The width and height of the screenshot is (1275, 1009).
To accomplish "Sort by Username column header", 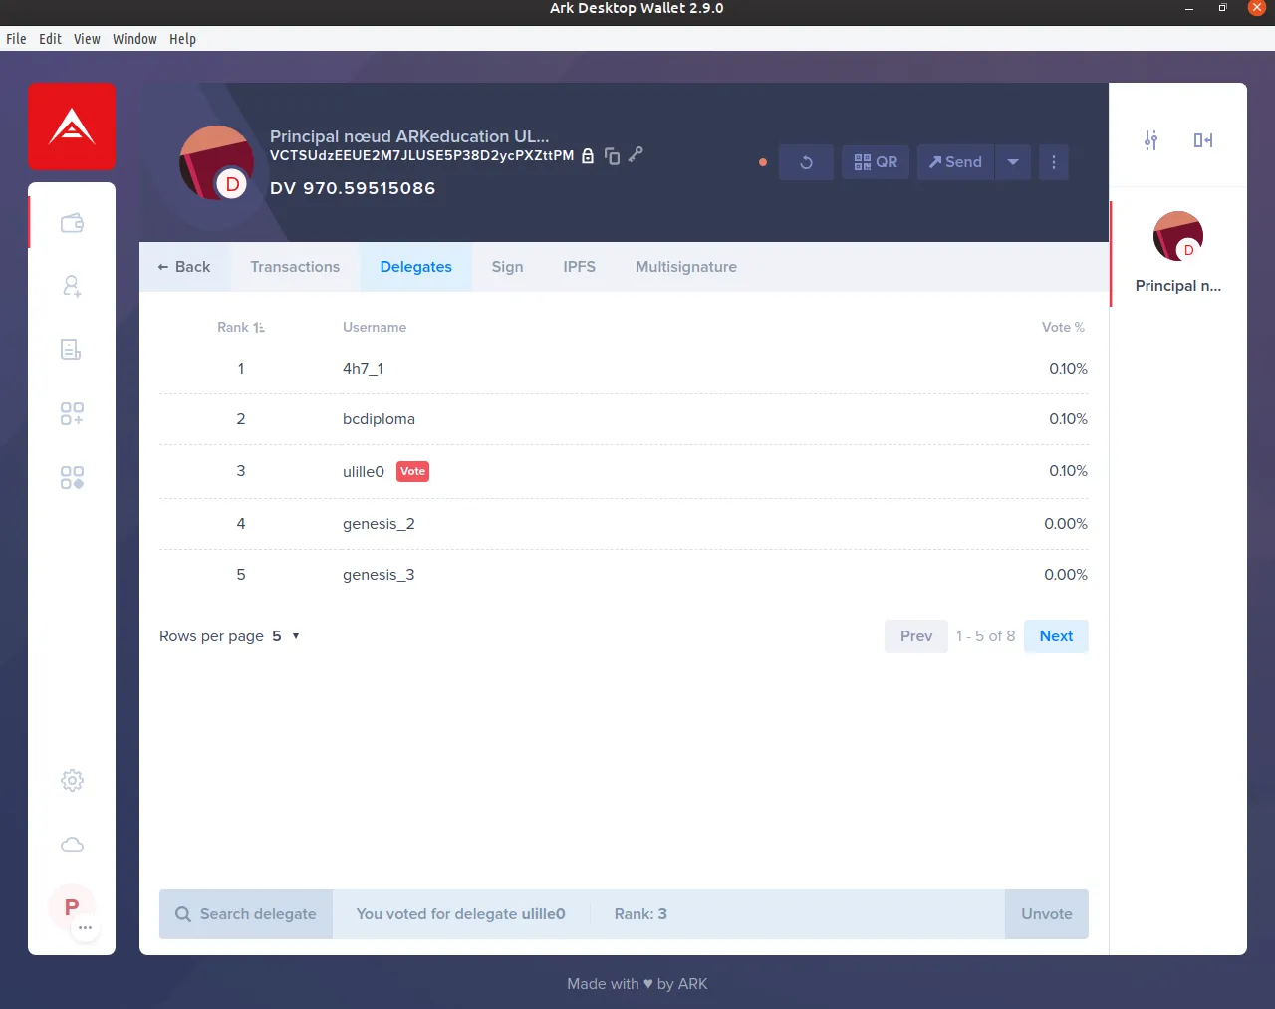I will pos(375,327).
